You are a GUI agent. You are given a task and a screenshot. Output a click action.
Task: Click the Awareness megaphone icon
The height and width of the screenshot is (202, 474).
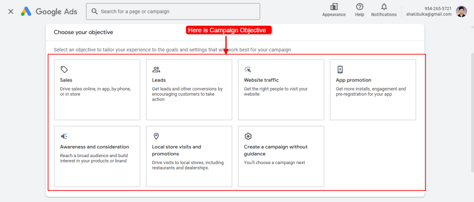(x=64, y=136)
